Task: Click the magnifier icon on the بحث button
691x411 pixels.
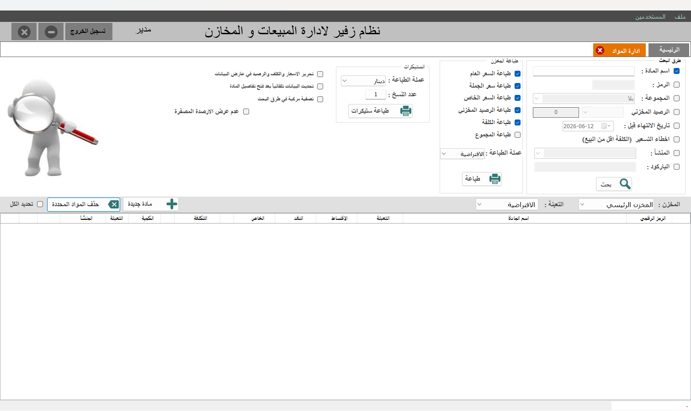Action: pyautogui.click(x=625, y=184)
